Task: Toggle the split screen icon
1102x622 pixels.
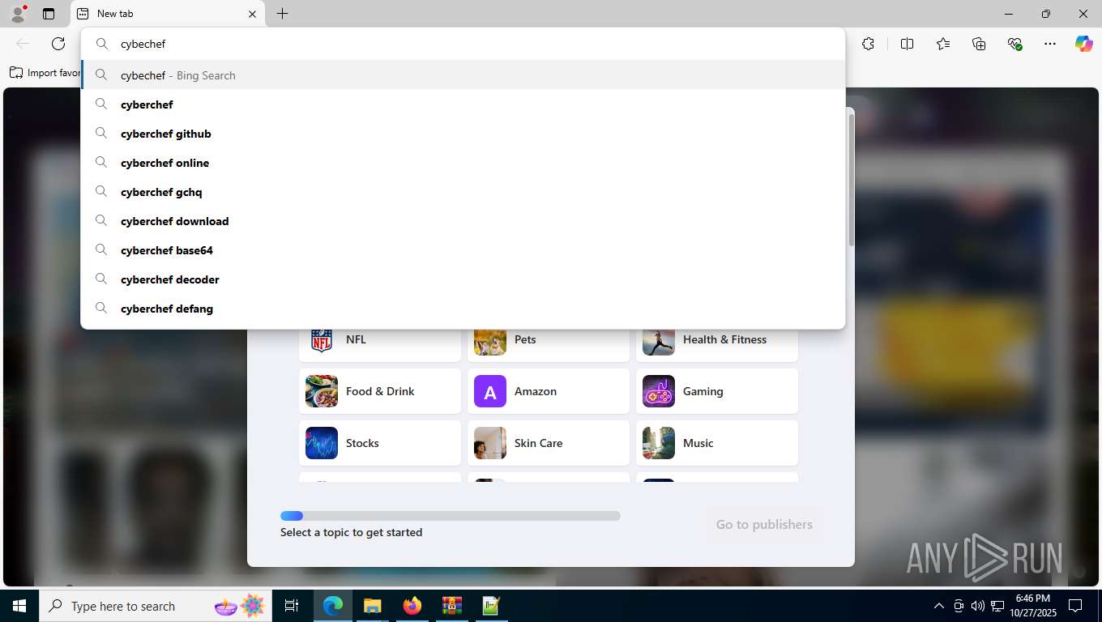Action: [907, 44]
